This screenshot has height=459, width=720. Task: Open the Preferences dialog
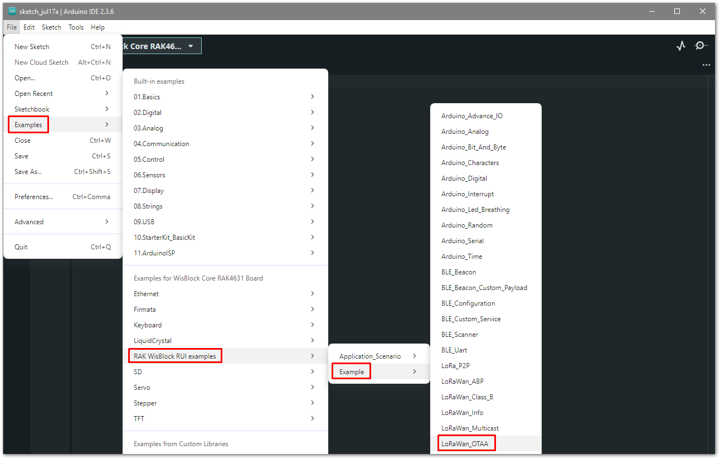pos(33,196)
